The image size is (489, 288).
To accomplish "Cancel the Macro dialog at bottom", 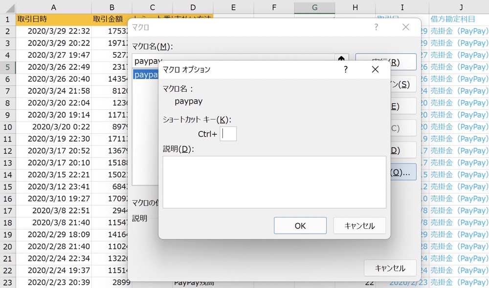I will (390, 268).
